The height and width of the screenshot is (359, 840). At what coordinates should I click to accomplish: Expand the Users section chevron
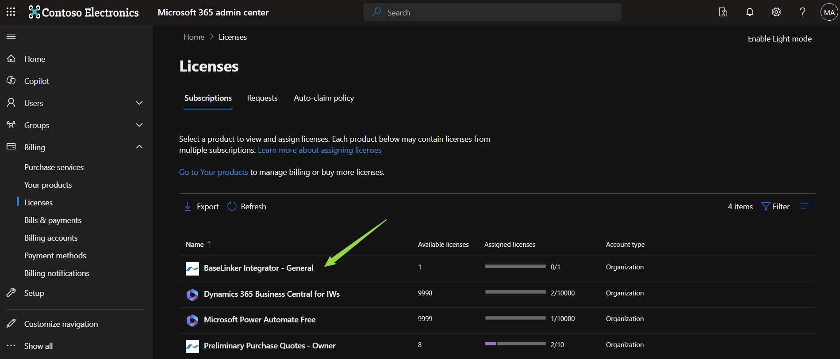[139, 103]
